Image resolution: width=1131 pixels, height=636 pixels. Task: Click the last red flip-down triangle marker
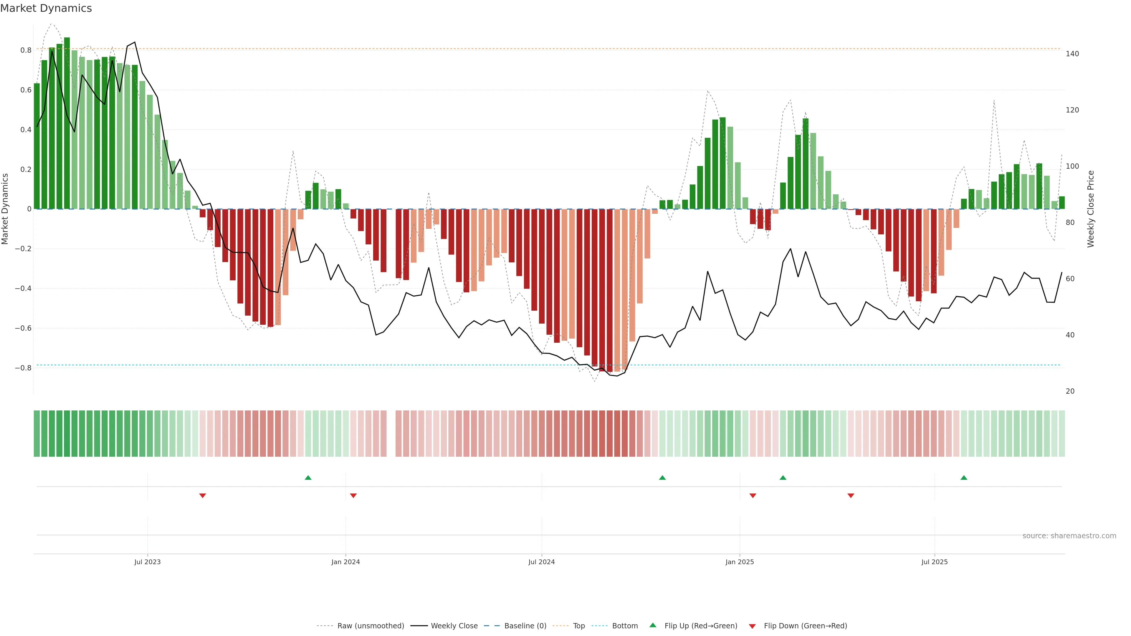pos(851,496)
